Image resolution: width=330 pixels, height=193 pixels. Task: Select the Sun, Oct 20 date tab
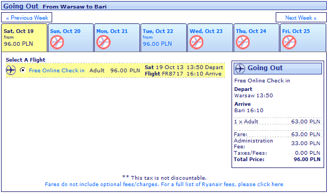(x=71, y=38)
